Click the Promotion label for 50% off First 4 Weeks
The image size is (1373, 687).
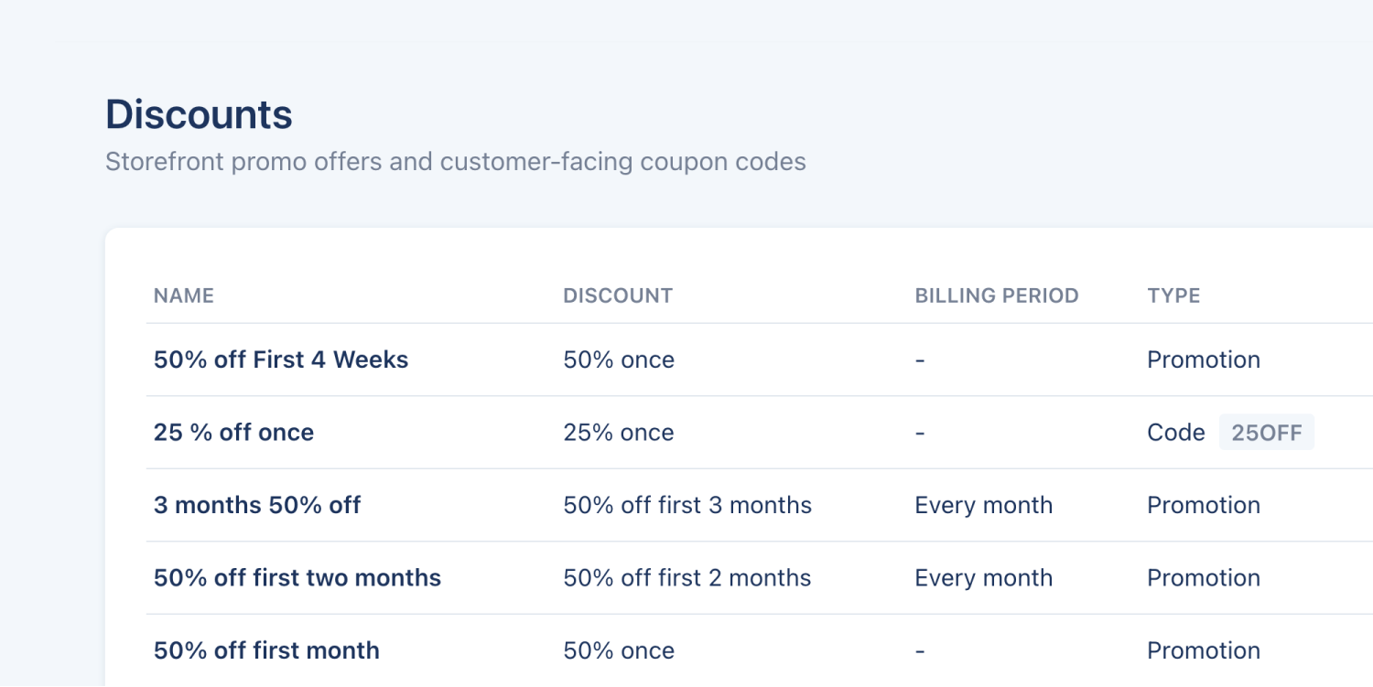point(1204,360)
